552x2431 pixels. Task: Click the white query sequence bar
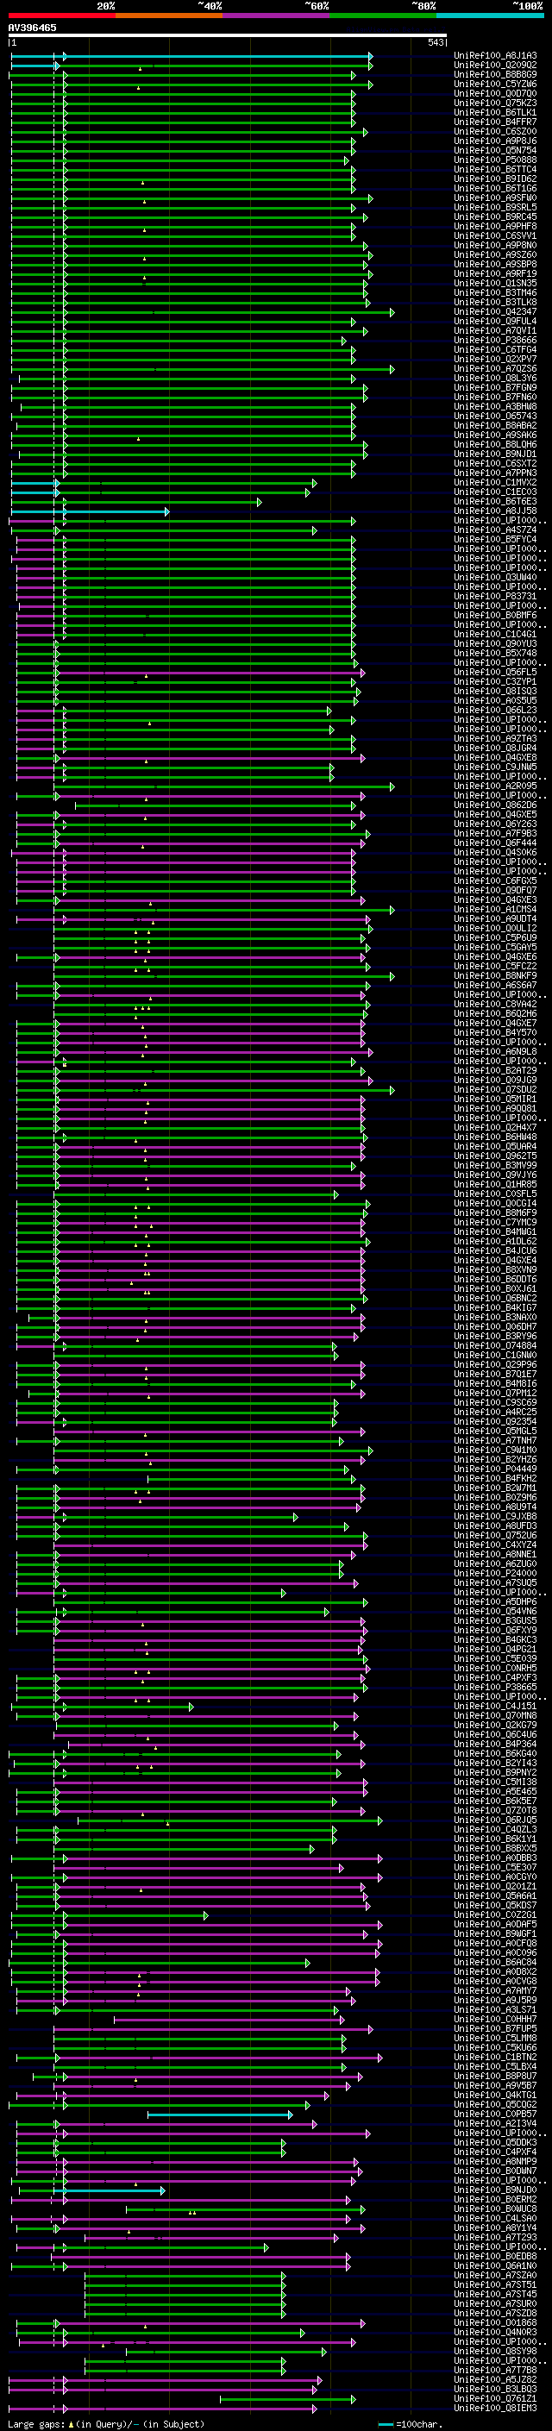(228, 34)
